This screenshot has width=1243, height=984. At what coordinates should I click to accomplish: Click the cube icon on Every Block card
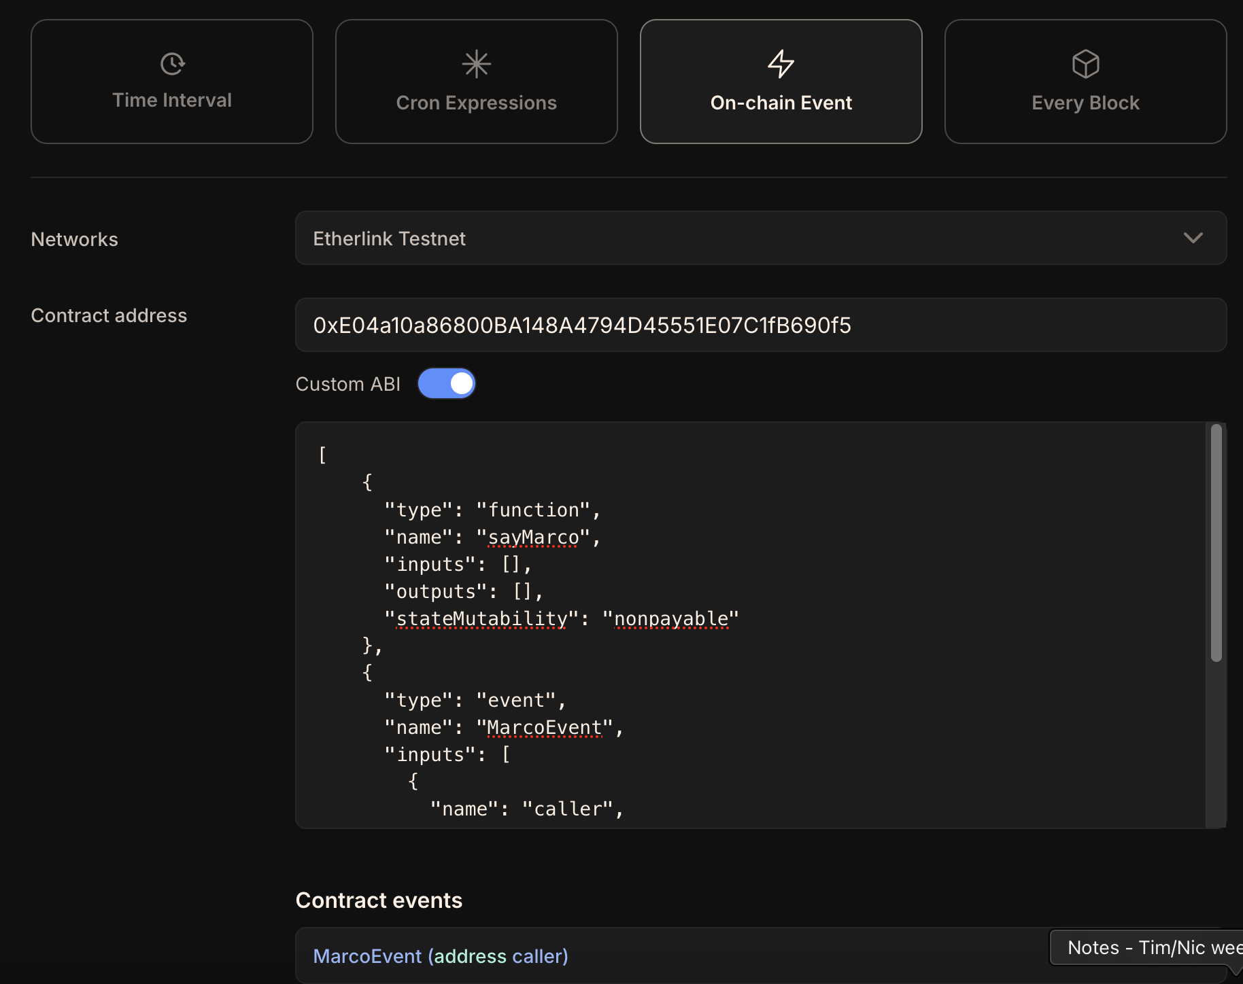(x=1085, y=64)
